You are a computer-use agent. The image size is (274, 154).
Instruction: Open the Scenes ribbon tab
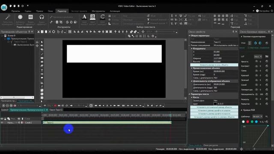(x=28, y=11)
